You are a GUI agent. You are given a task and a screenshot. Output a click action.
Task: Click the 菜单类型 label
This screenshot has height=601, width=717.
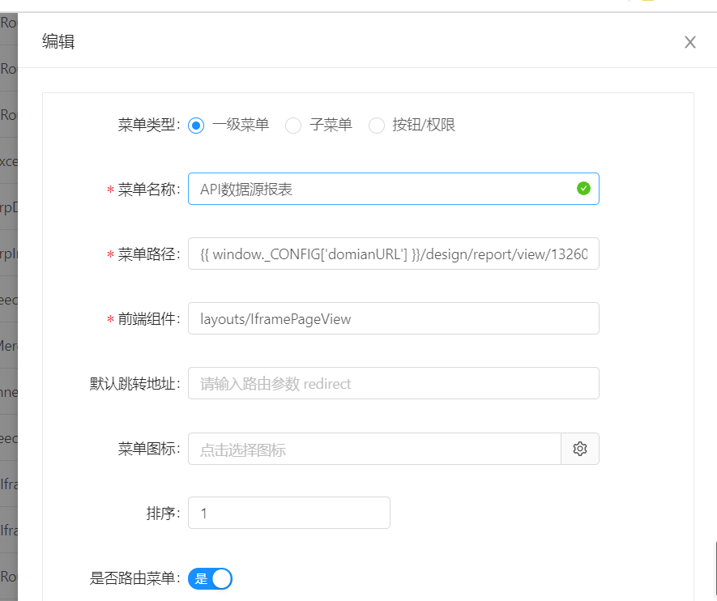coord(149,126)
